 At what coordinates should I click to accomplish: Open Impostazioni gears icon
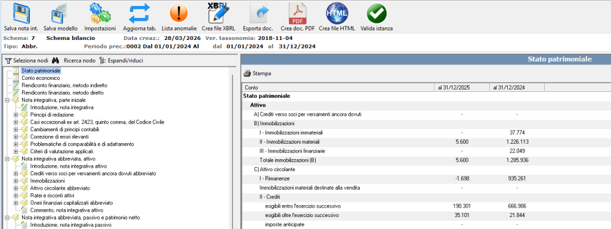[100, 14]
